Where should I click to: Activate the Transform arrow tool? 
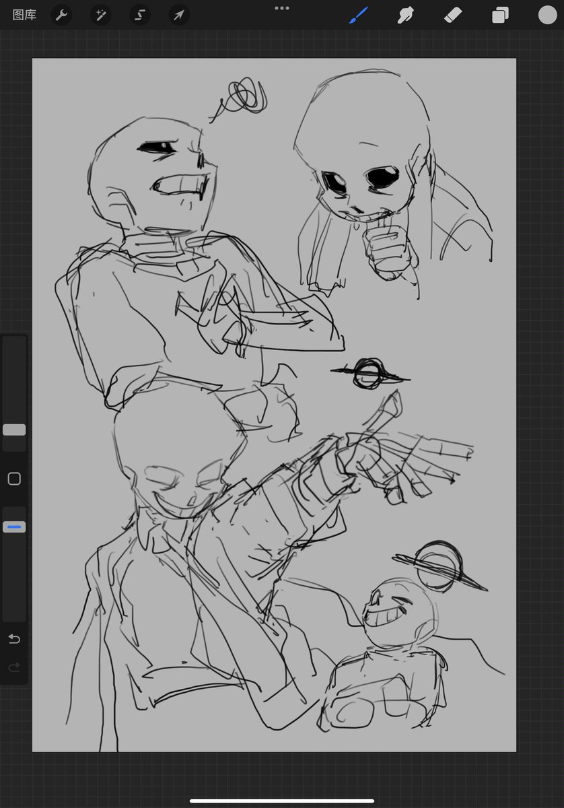point(178,15)
